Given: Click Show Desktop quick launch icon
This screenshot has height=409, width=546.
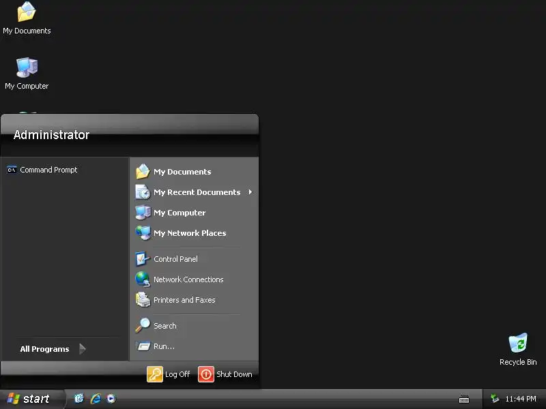Looking at the screenshot, I should (x=79, y=398).
